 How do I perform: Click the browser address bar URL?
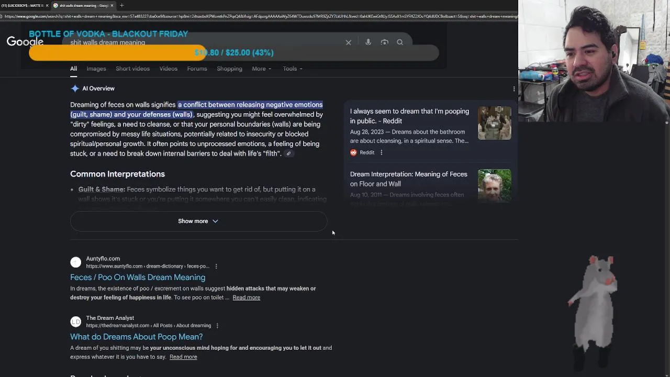point(260,16)
